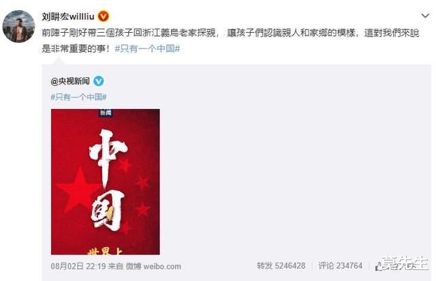
Task: Open the username 刘畊宏willliu
Action: [x=68, y=16]
